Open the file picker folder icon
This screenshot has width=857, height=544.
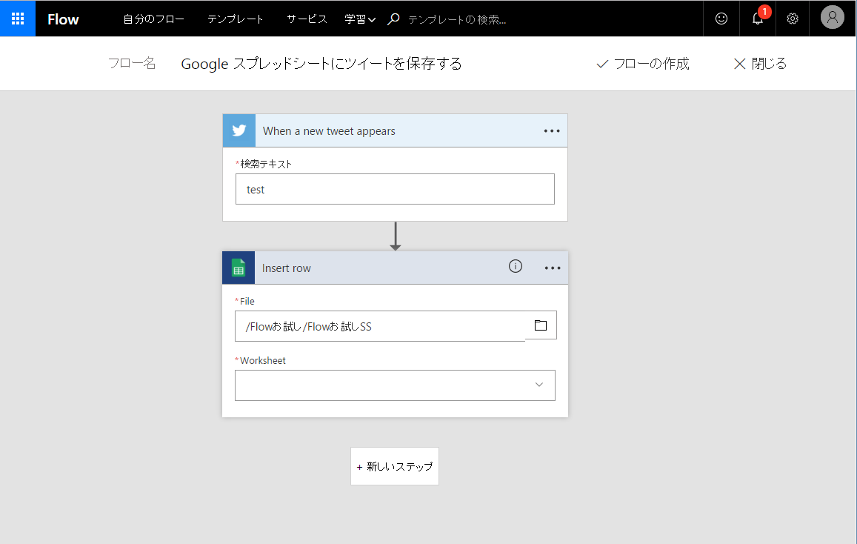[541, 325]
